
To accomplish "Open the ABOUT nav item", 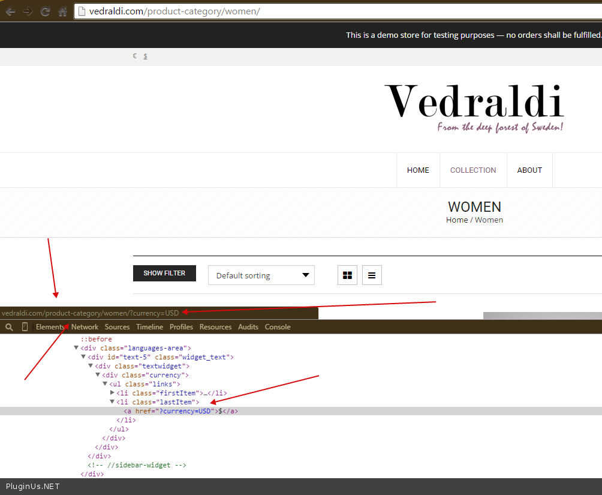I will pos(529,170).
